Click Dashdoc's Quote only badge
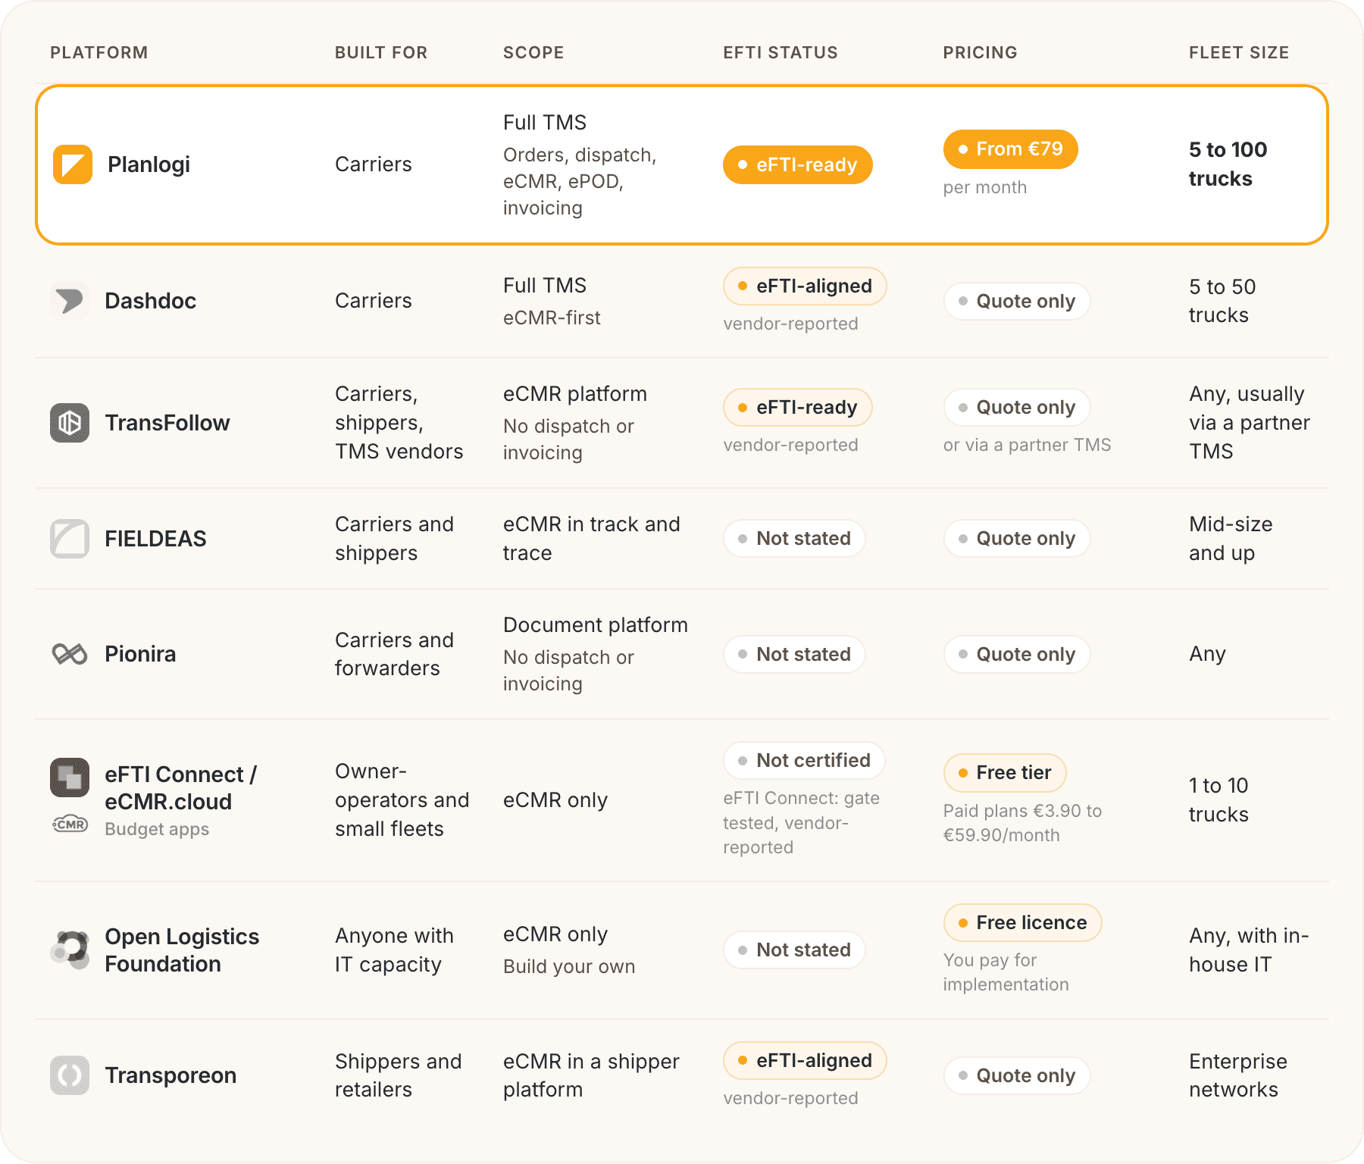The height and width of the screenshot is (1164, 1364). pyautogui.click(x=1016, y=301)
